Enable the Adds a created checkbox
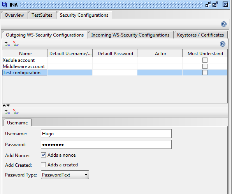Screen dimensions: 232x194 click(43, 164)
